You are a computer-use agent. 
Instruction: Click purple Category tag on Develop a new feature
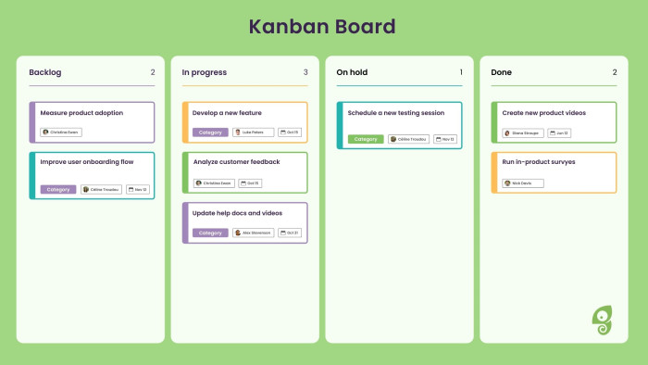tap(210, 132)
